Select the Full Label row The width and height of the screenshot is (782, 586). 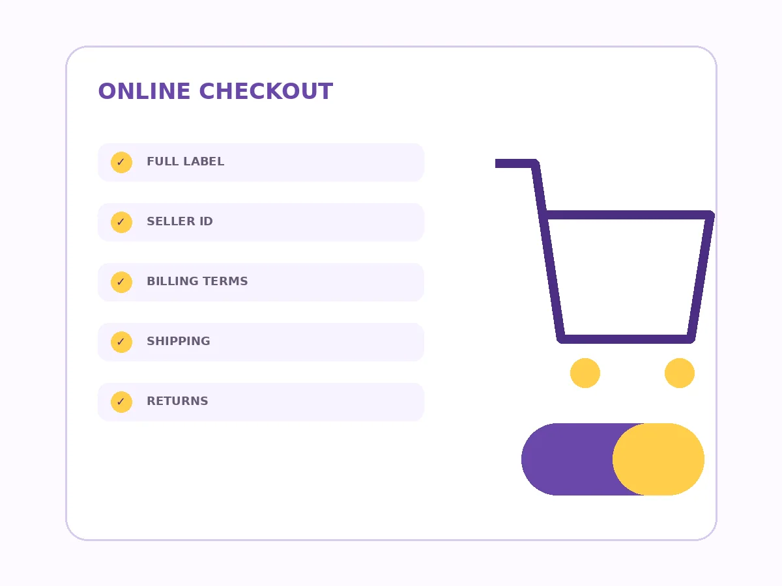(261, 162)
